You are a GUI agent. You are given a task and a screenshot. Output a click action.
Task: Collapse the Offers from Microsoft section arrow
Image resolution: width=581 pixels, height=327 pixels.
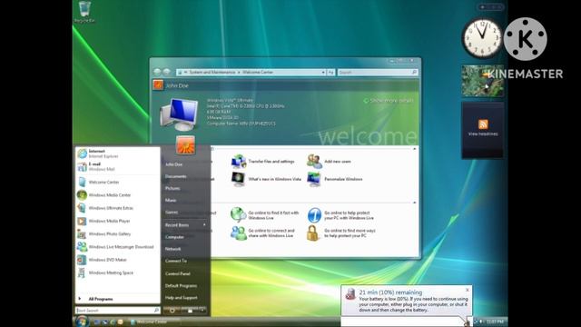(x=414, y=203)
